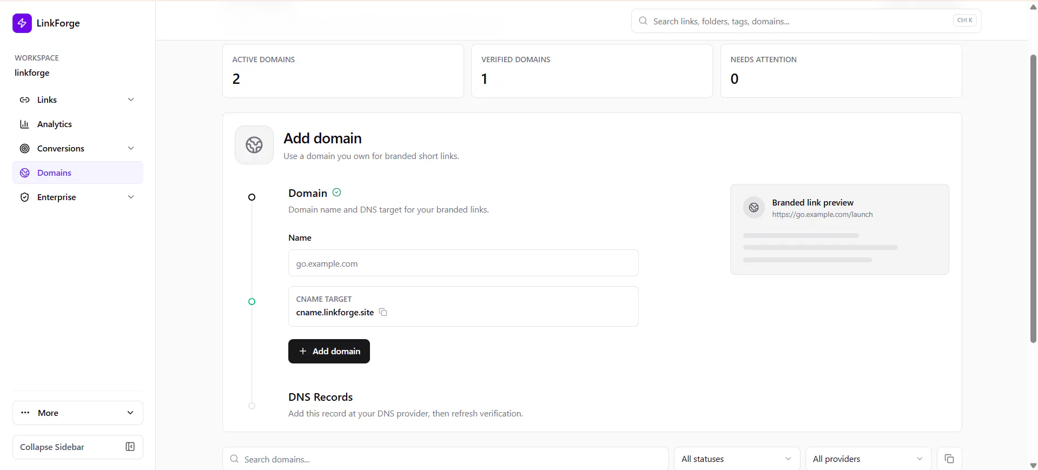The height and width of the screenshot is (470, 1038).
Task: Click the globe icon in Branded link preview
Action: pos(754,208)
